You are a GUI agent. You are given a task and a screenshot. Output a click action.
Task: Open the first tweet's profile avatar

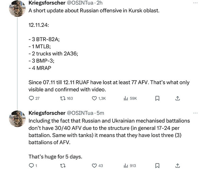pos(17,8)
